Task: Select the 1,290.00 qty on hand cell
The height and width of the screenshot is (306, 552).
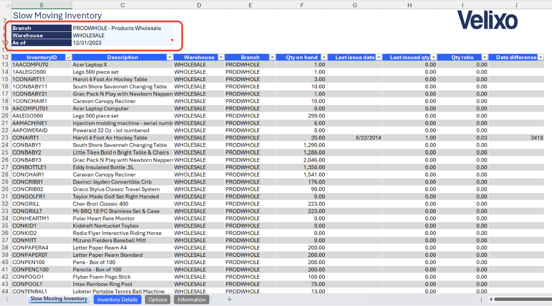Action: (302, 145)
